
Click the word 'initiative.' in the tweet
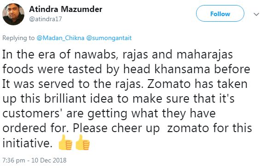pyautogui.click(x=26, y=143)
